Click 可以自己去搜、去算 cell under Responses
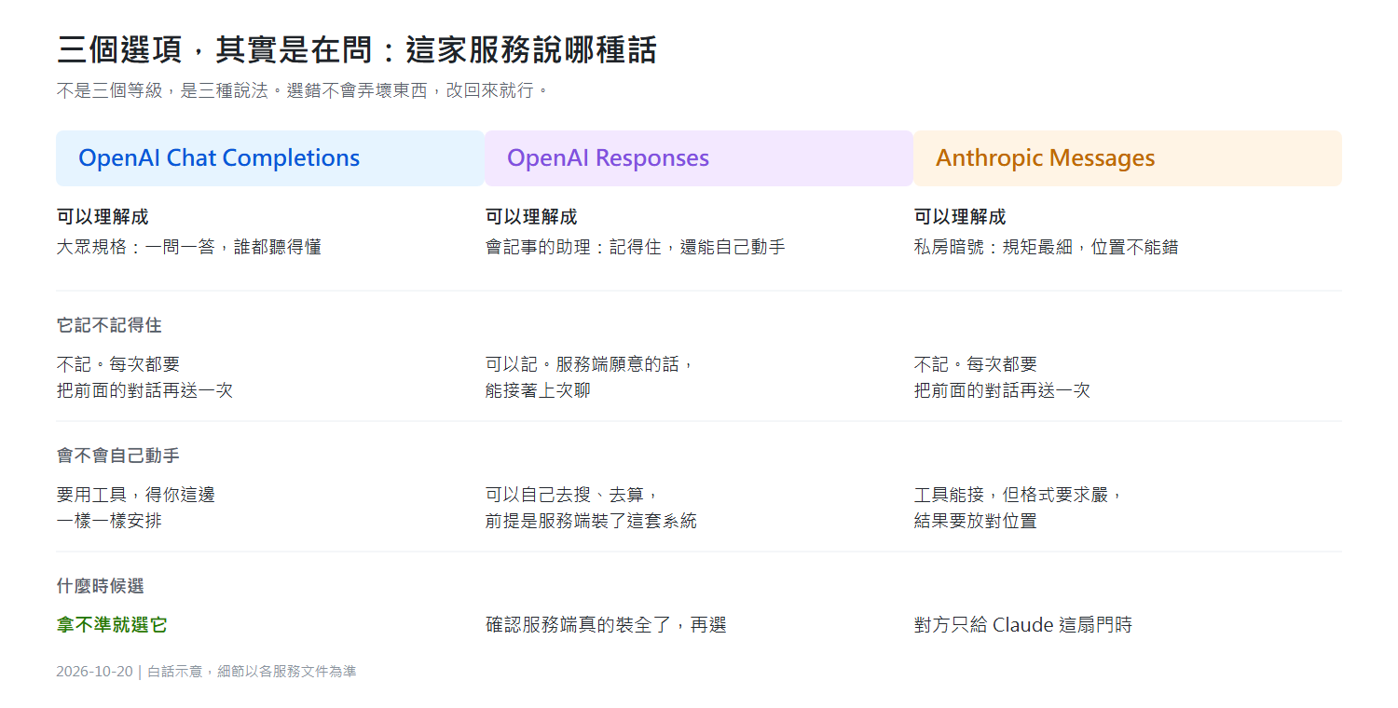 pos(591,508)
